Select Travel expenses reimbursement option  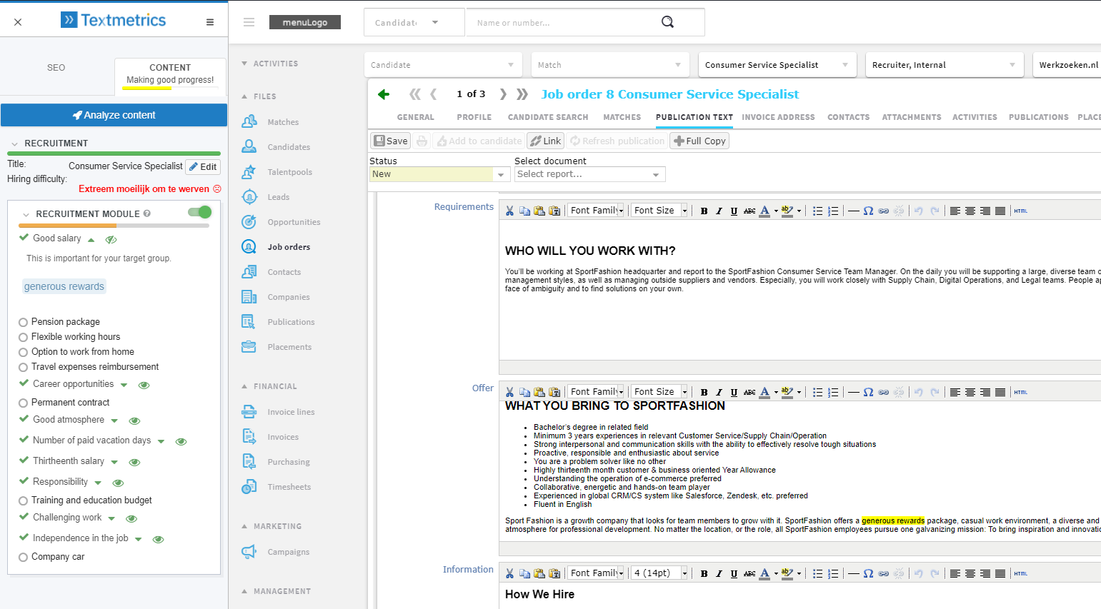click(x=24, y=368)
